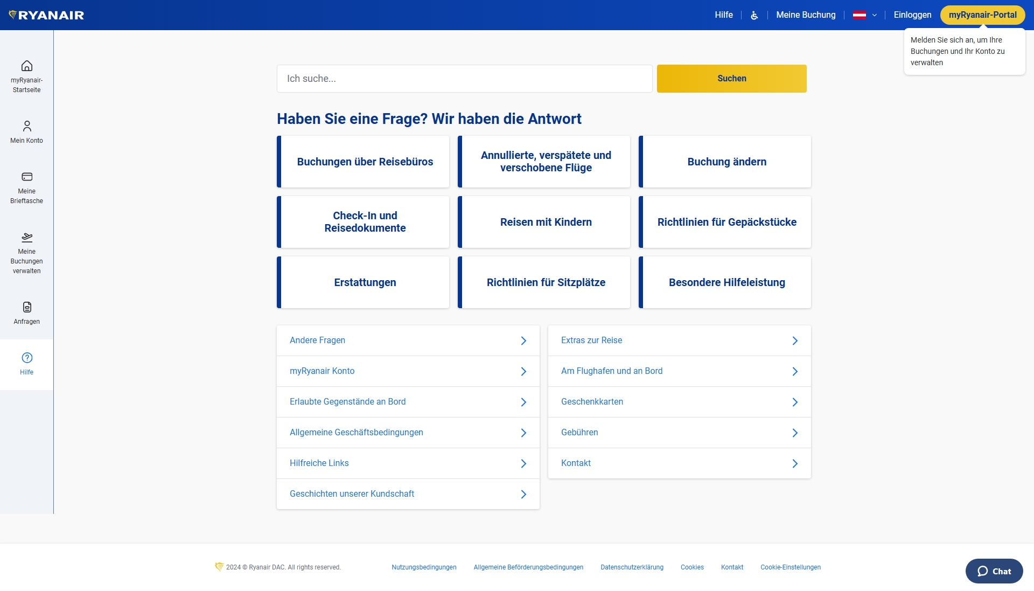The height and width of the screenshot is (591, 1034).
Task: Open Cookie-Einstellungen footer link
Action: click(x=791, y=567)
